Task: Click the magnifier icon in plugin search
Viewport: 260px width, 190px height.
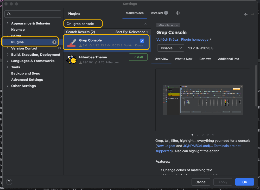Action: 69,24
